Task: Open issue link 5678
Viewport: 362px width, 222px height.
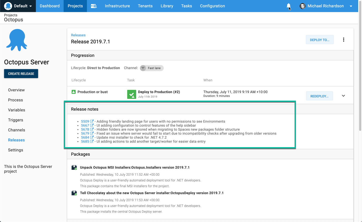Action: coord(85,129)
